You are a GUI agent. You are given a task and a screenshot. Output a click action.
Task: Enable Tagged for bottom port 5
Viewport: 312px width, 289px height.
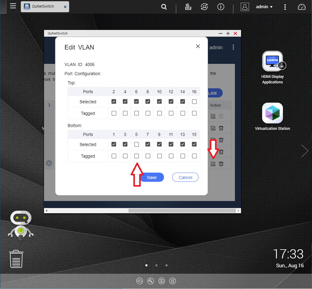(136, 156)
